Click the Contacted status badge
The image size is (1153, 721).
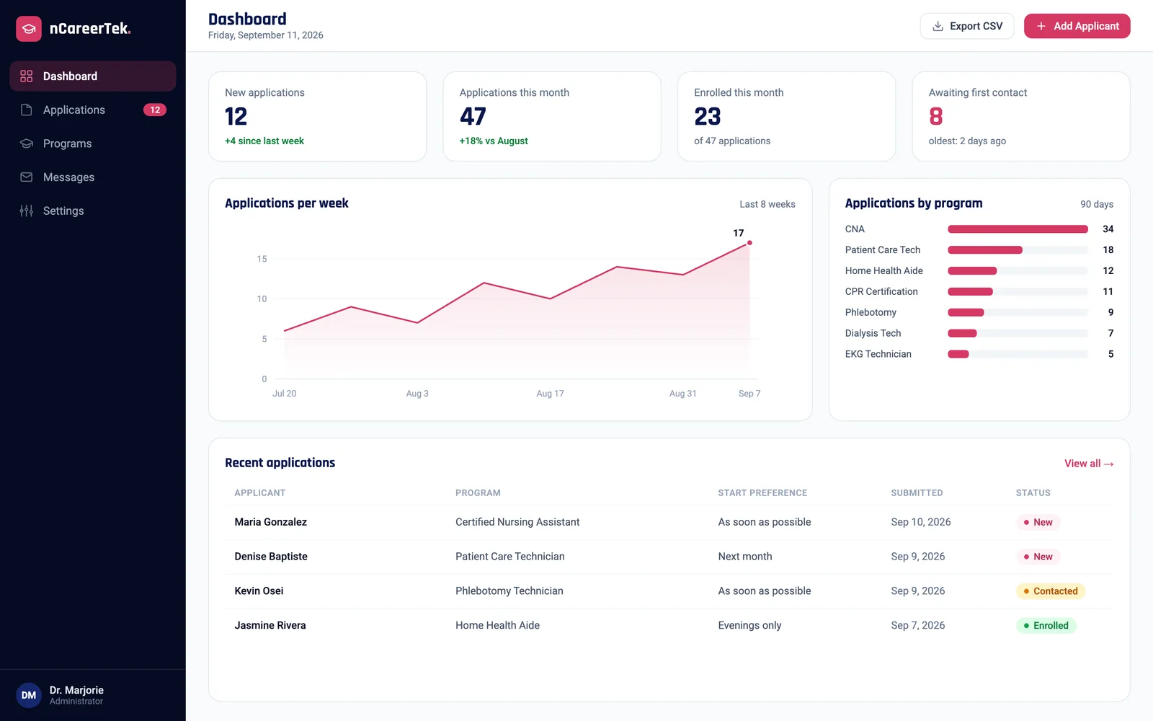click(x=1051, y=591)
